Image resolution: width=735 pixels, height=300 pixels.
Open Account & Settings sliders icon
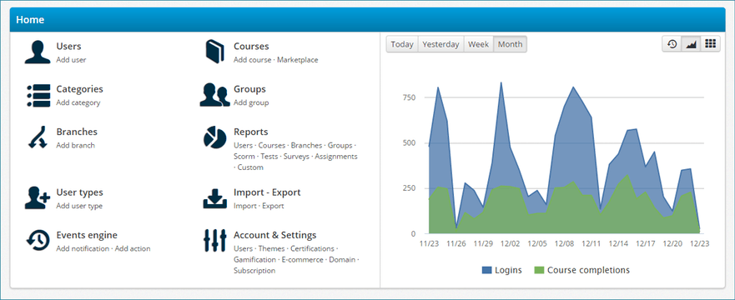click(x=214, y=241)
